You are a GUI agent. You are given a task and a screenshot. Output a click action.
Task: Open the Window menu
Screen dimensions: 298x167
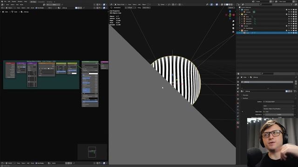[20, 1]
